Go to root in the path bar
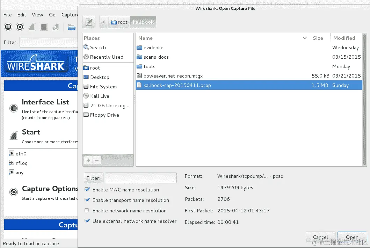This screenshot has width=370, height=248. coord(119,22)
